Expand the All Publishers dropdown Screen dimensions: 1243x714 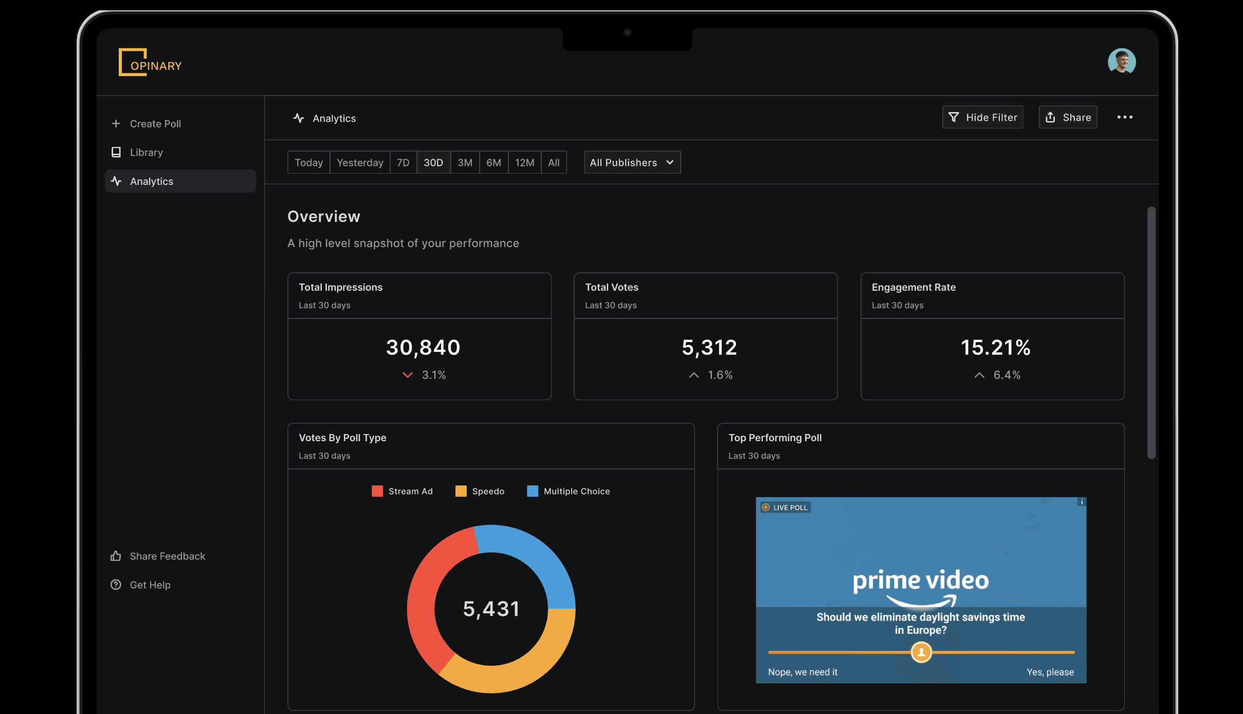pyautogui.click(x=632, y=162)
